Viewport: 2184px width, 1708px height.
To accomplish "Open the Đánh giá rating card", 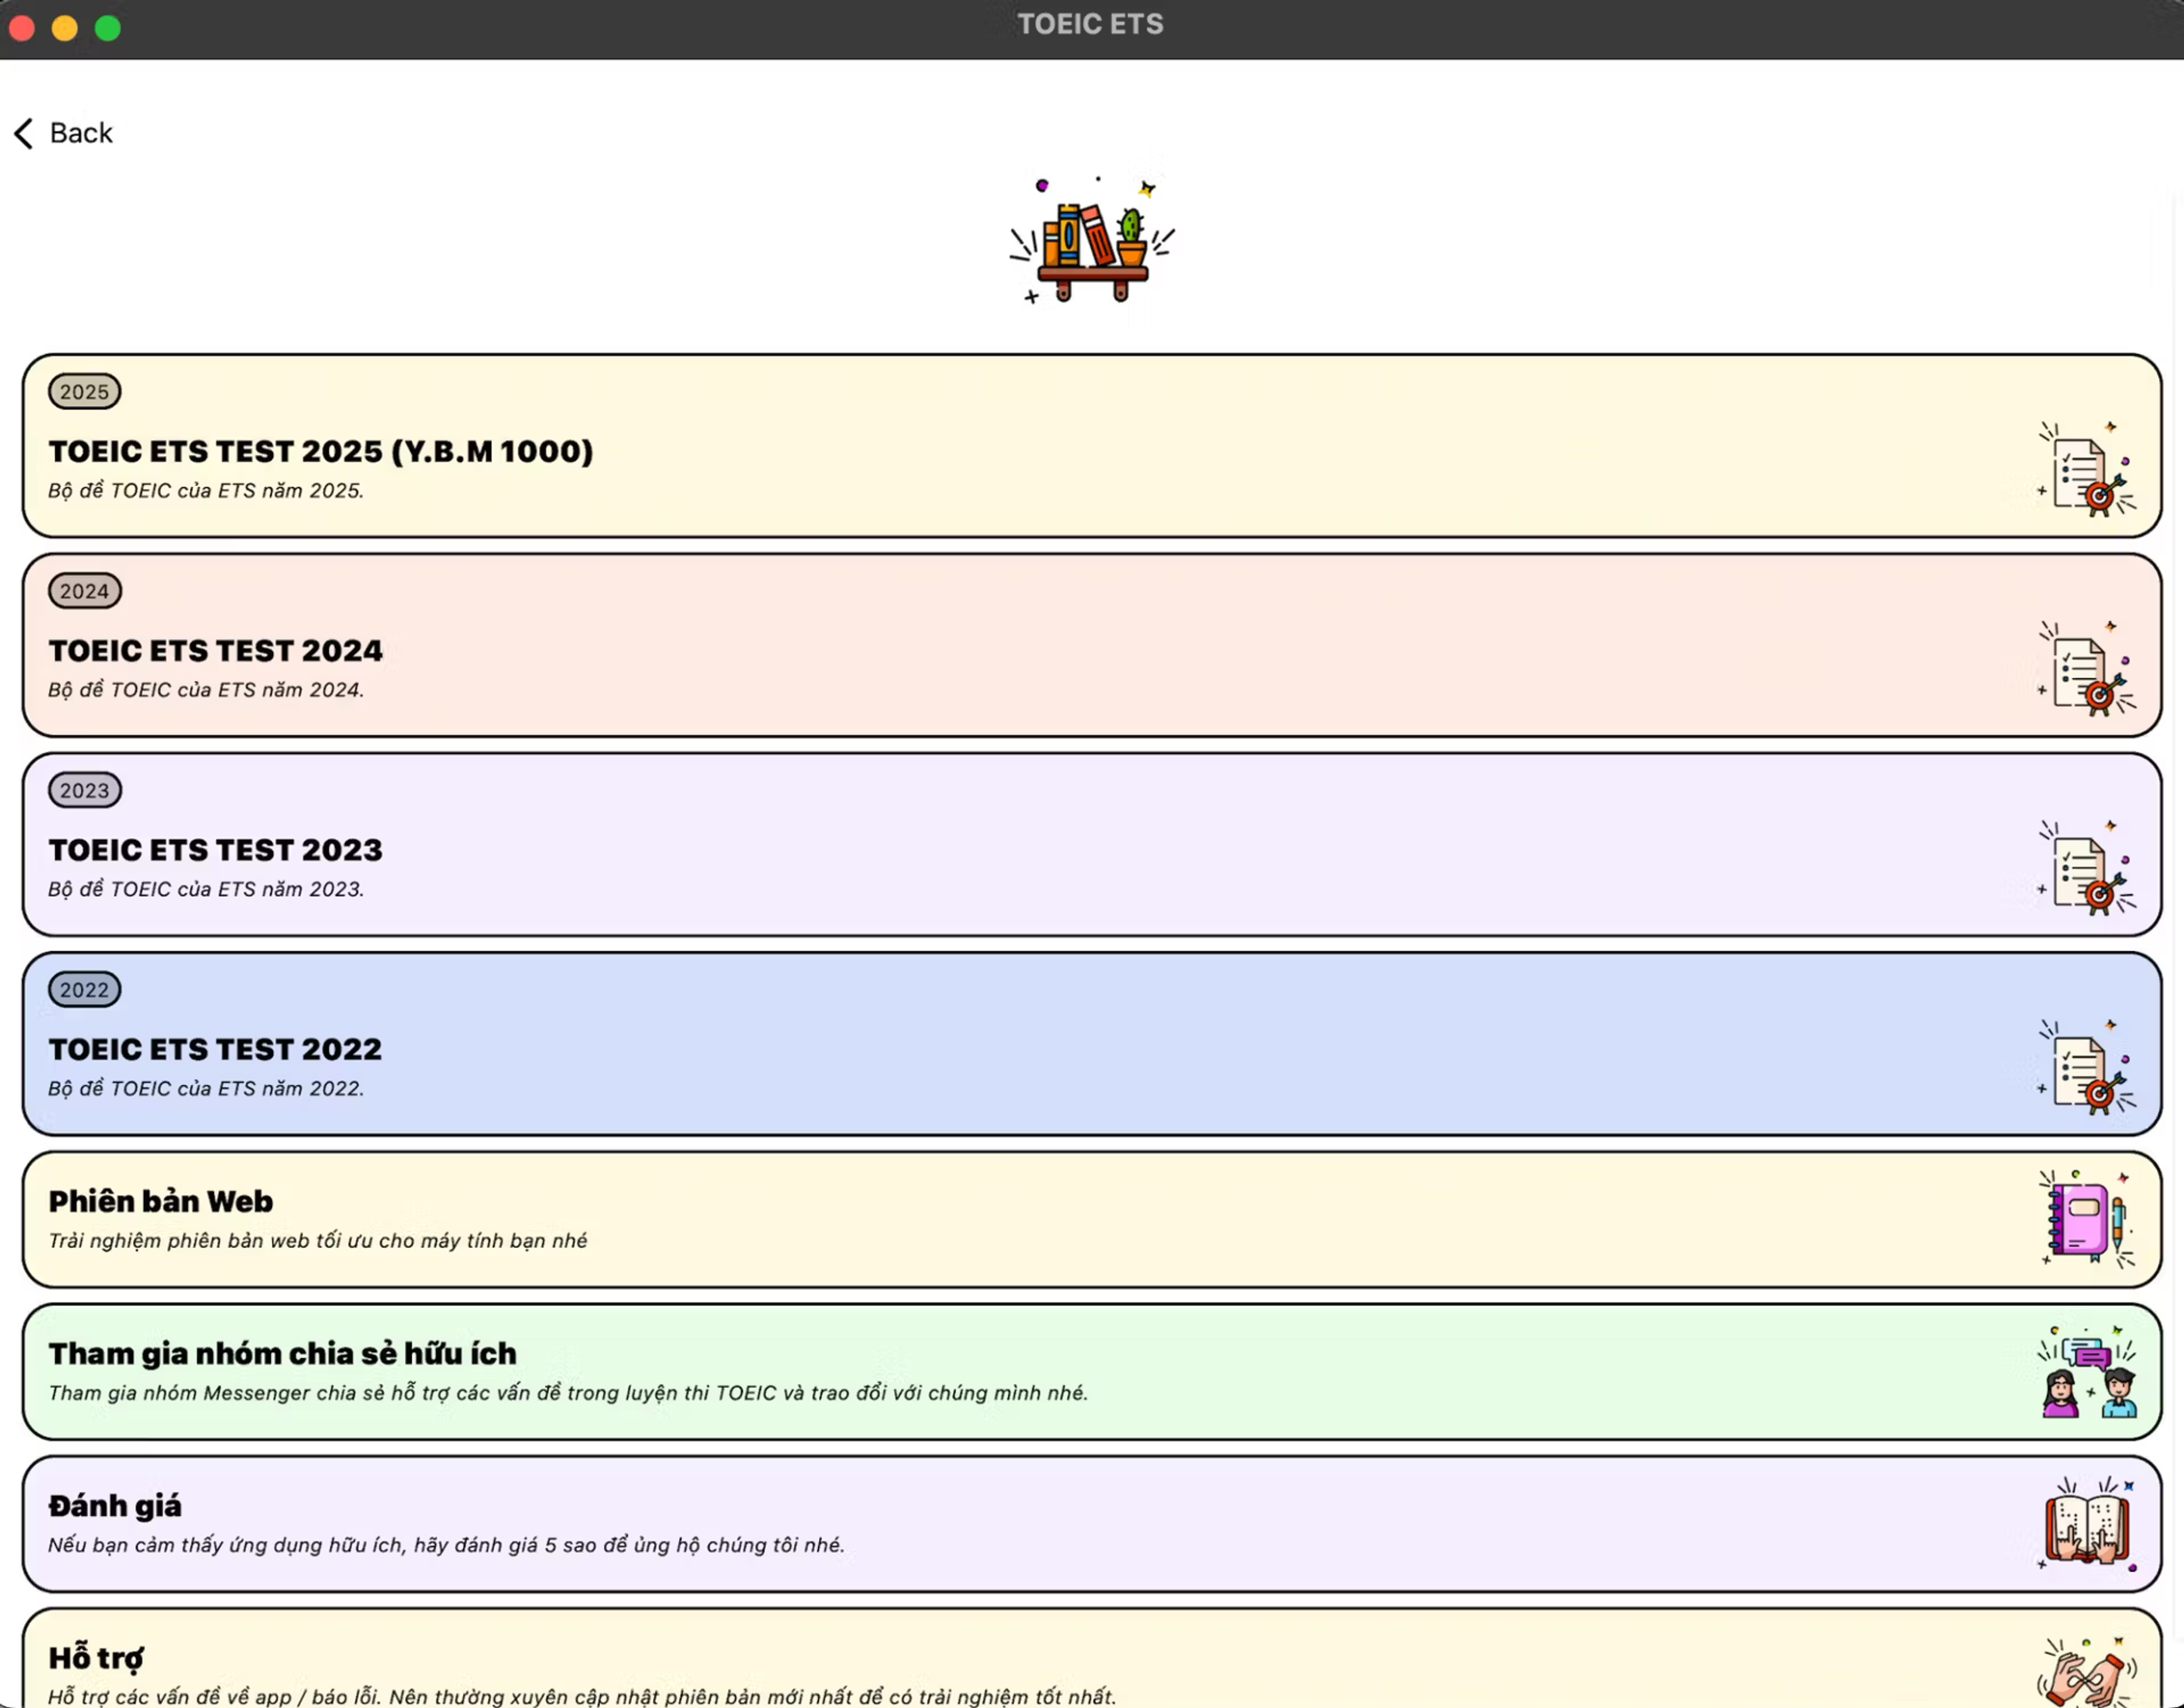I will tap(1091, 1524).
